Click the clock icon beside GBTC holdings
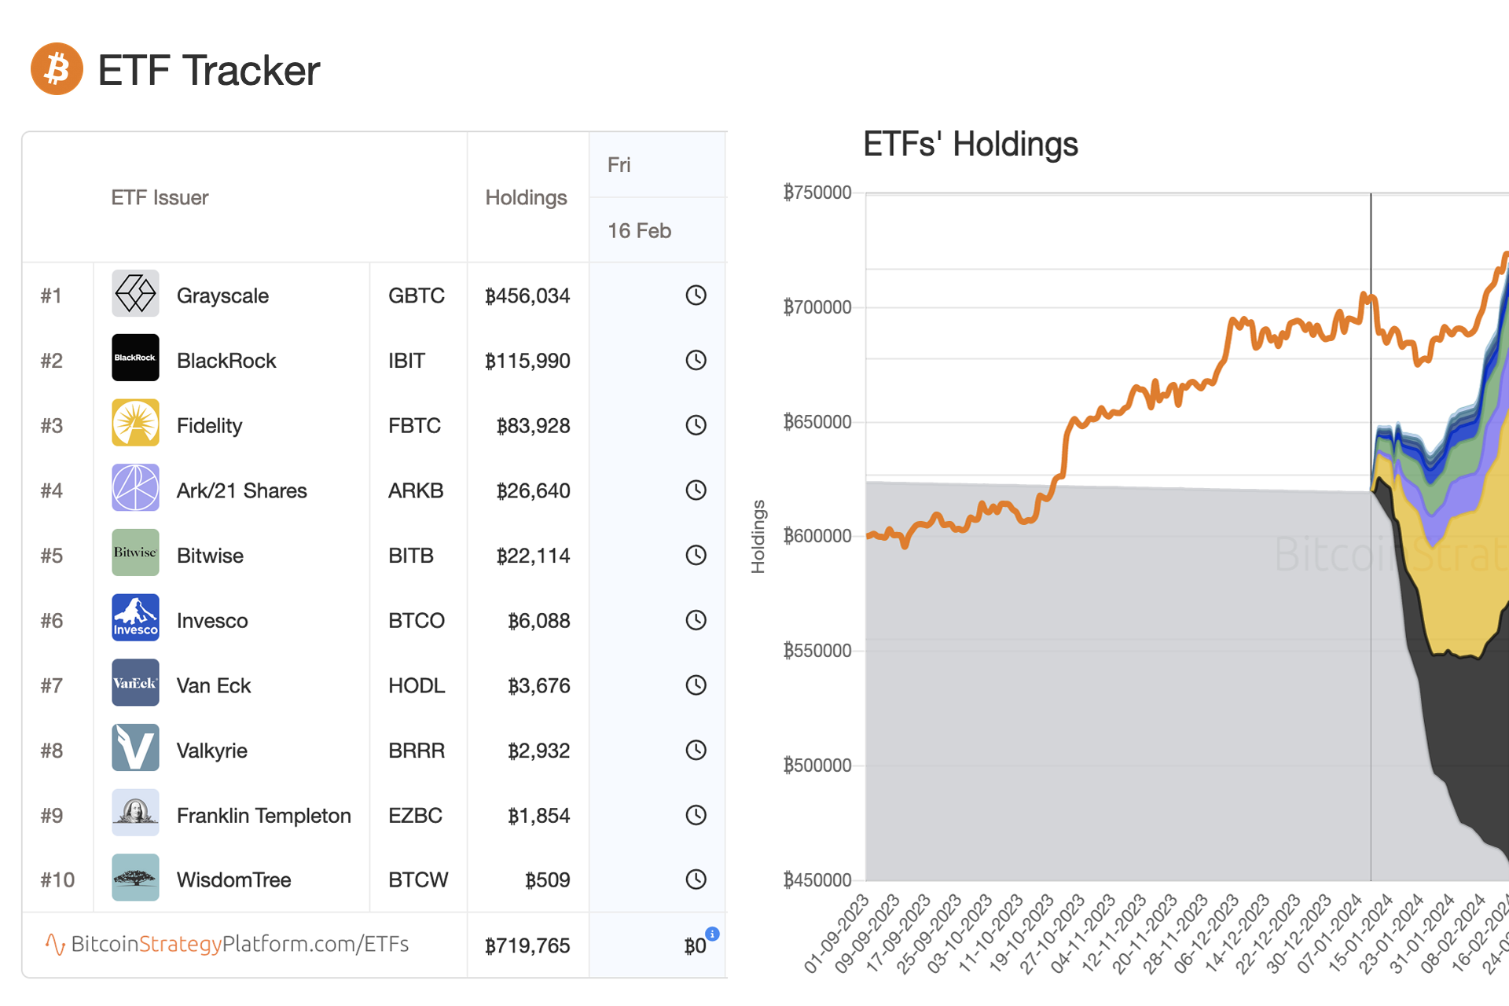This screenshot has height=1006, width=1509. pyautogui.click(x=696, y=296)
